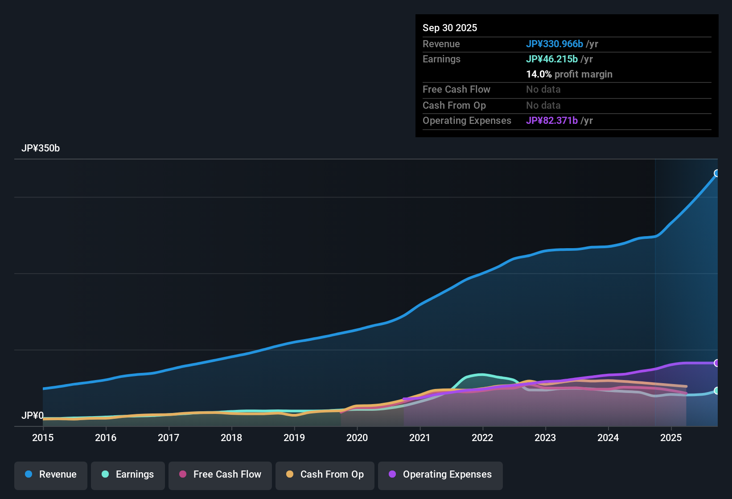Select the 2020 year label on the axis

(x=357, y=438)
